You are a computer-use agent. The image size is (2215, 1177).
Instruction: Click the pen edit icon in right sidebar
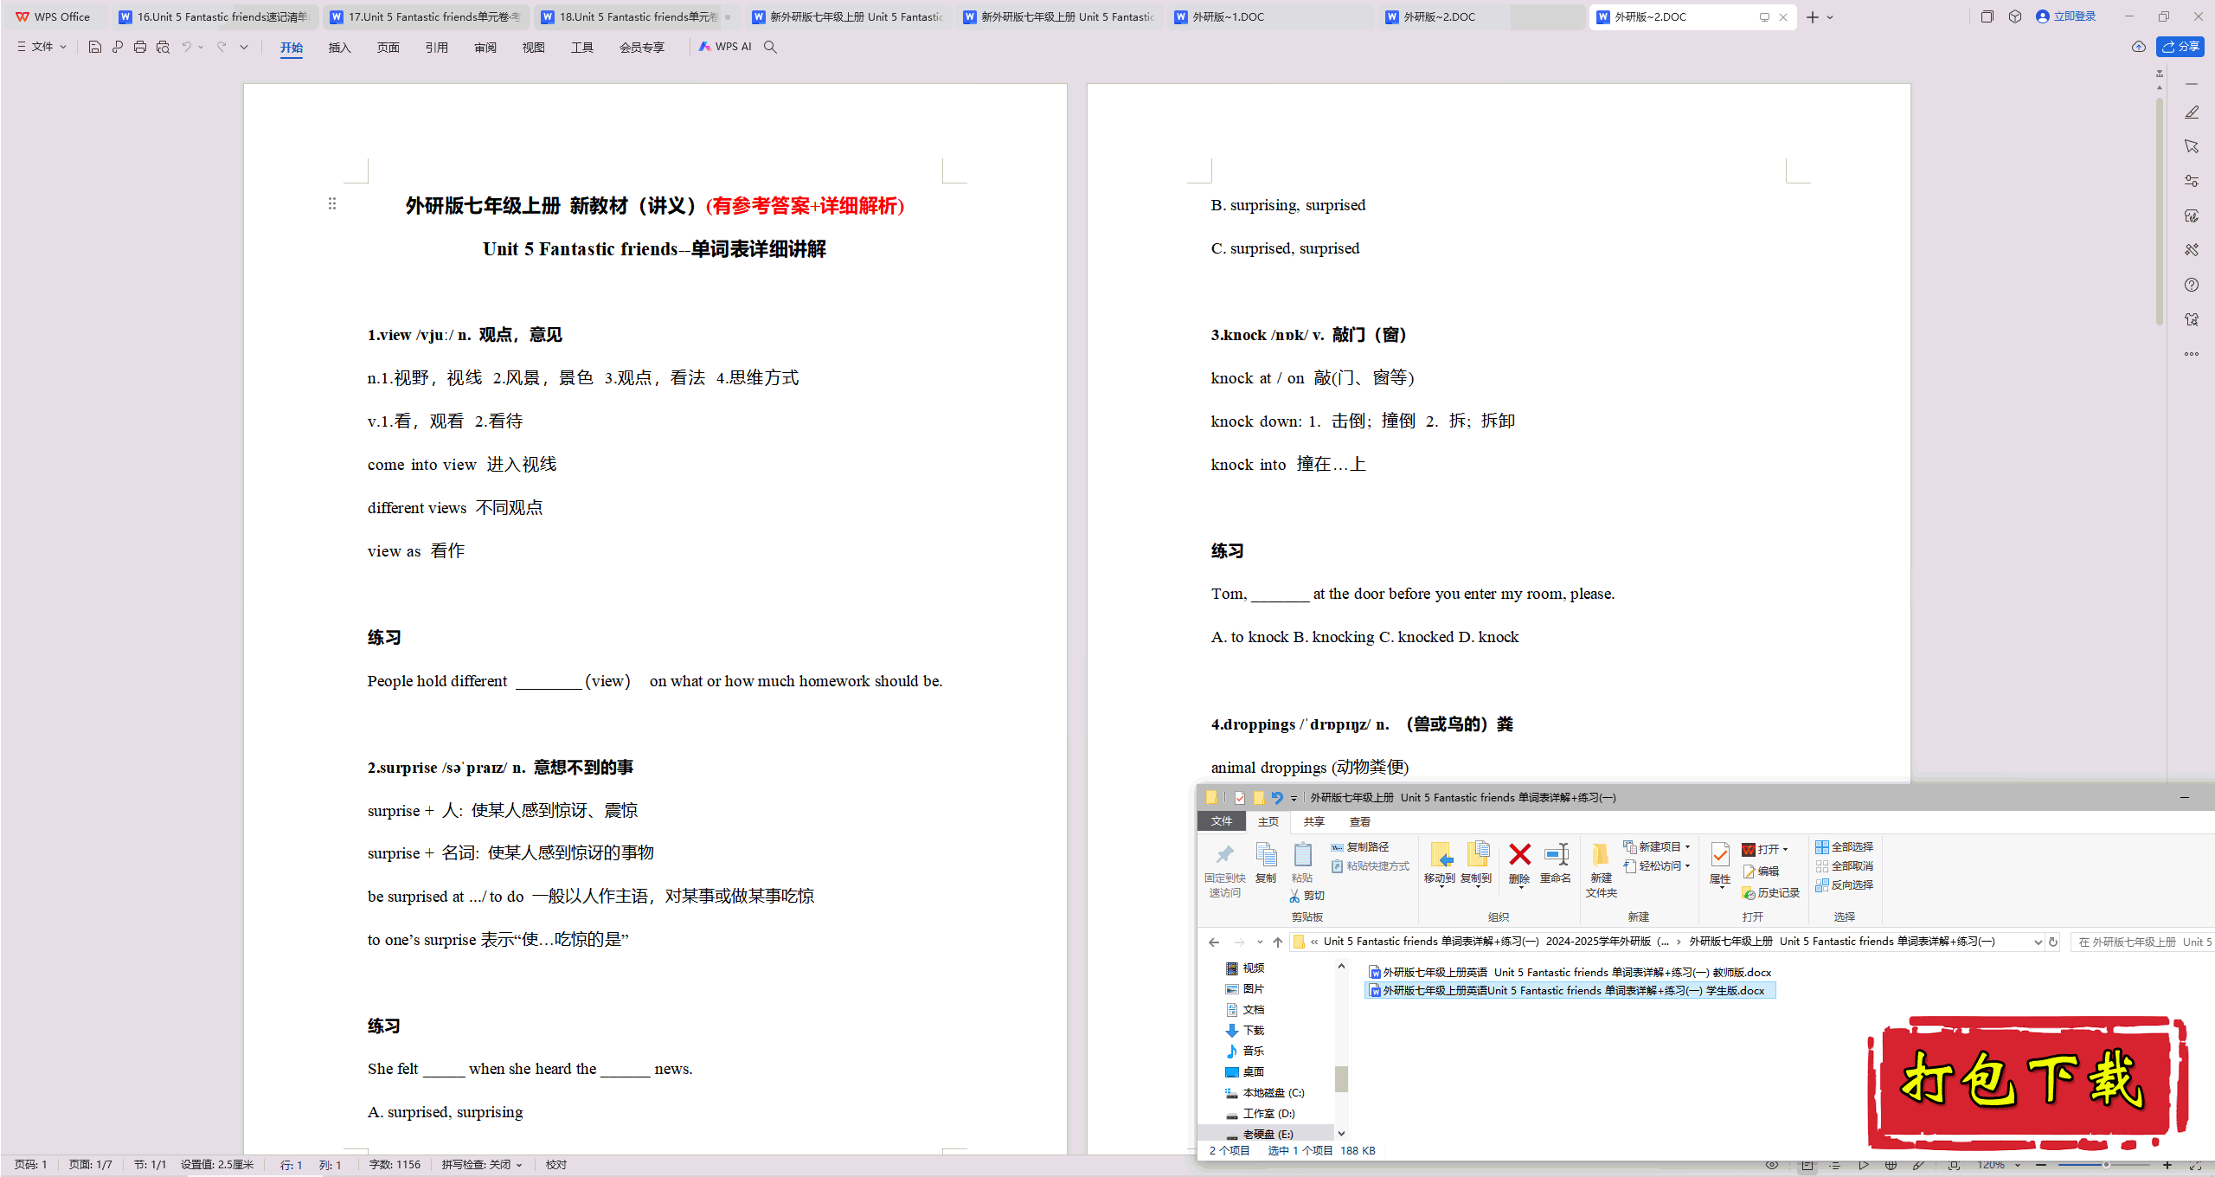[2191, 113]
